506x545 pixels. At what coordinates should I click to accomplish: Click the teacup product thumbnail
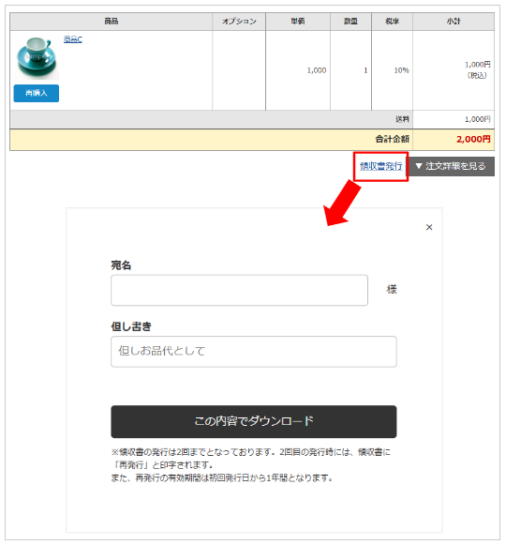[x=37, y=58]
